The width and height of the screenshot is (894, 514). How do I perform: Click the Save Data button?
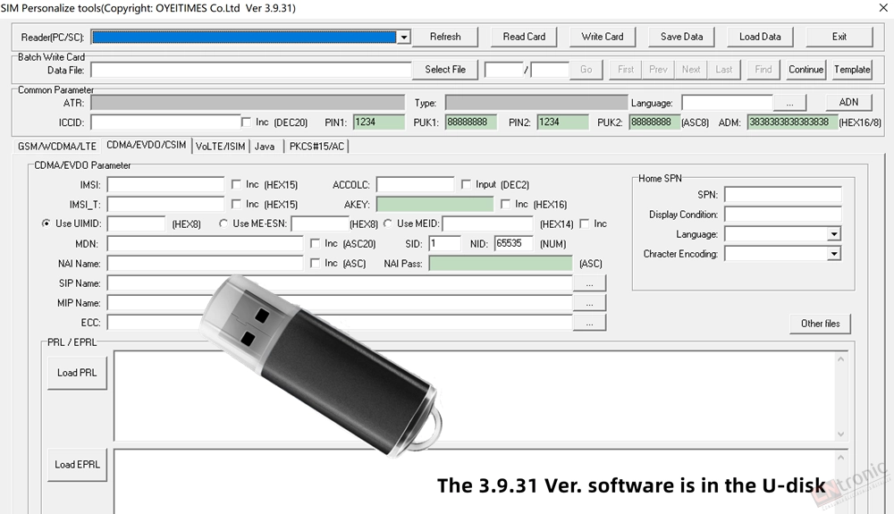681,37
